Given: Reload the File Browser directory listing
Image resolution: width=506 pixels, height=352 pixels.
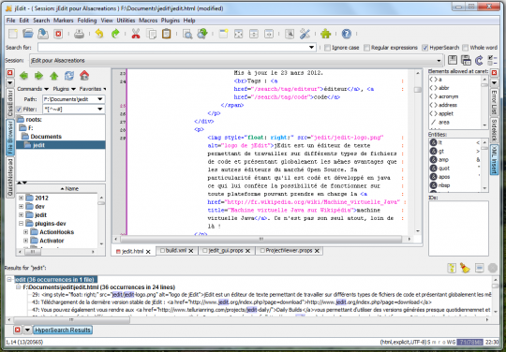Looking at the screenshot, I should (69, 76).
